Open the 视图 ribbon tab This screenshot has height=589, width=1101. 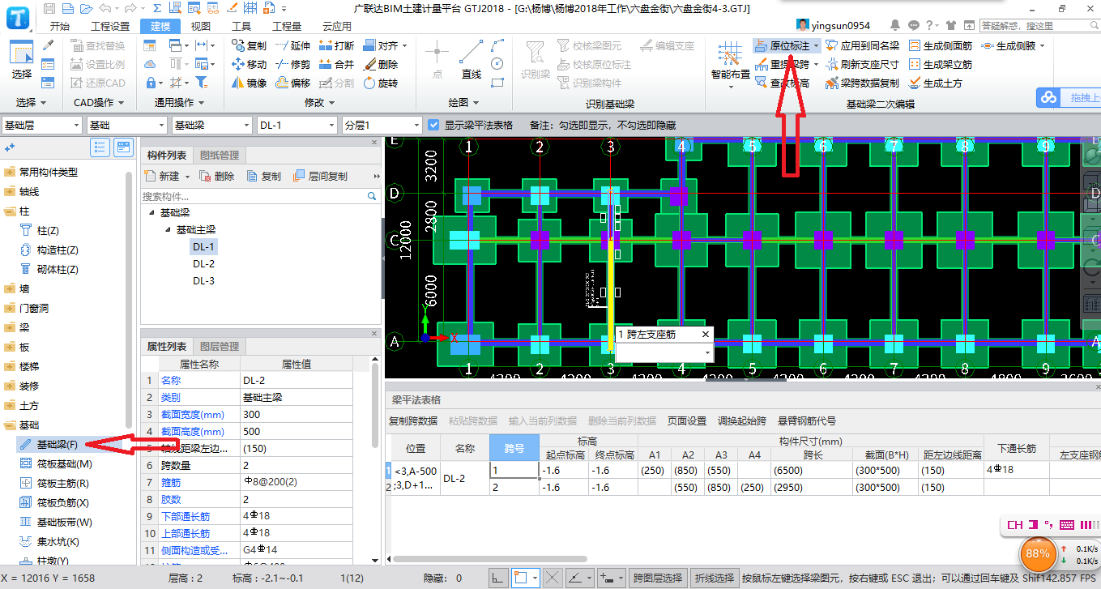coord(201,26)
